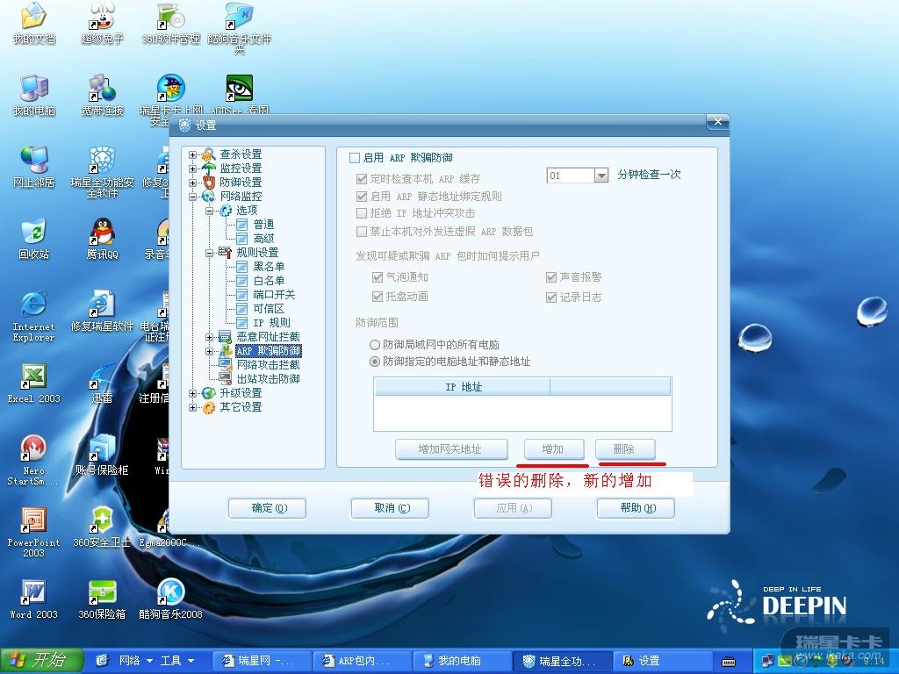This screenshot has width=899, height=674.
Task: Check 拒绝 IP 地址冲突攻击 option
Action: (x=361, y=213)
